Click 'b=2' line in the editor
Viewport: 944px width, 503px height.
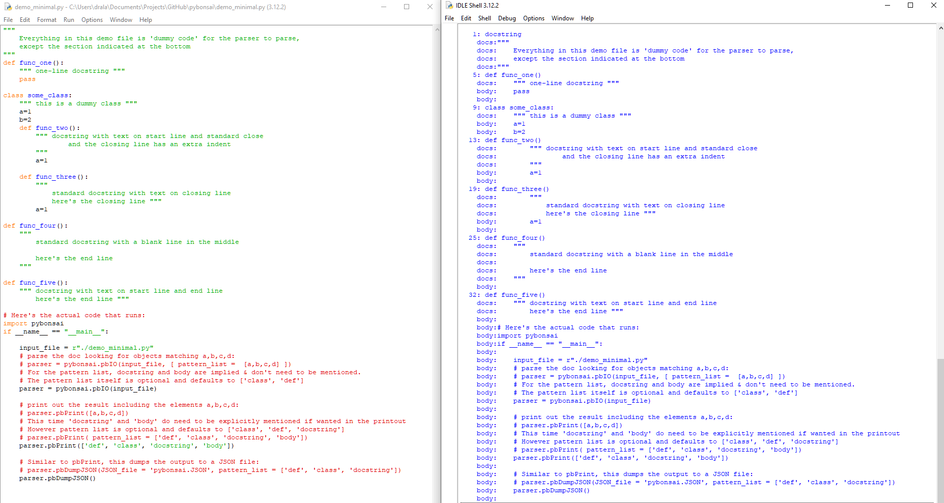point(25,120)
